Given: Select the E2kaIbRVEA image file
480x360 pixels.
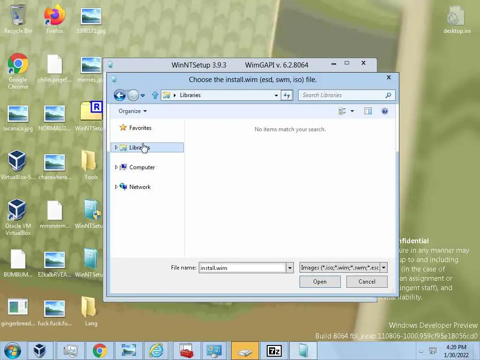Looking at the screenshot, I should click(54, 264).
